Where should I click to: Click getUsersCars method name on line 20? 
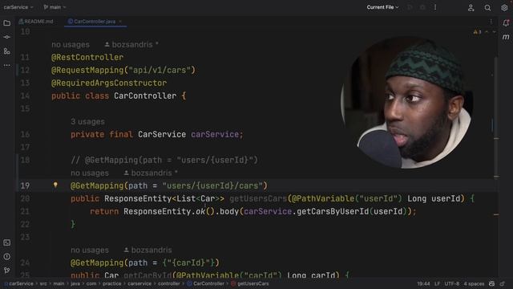click(258, 198)
